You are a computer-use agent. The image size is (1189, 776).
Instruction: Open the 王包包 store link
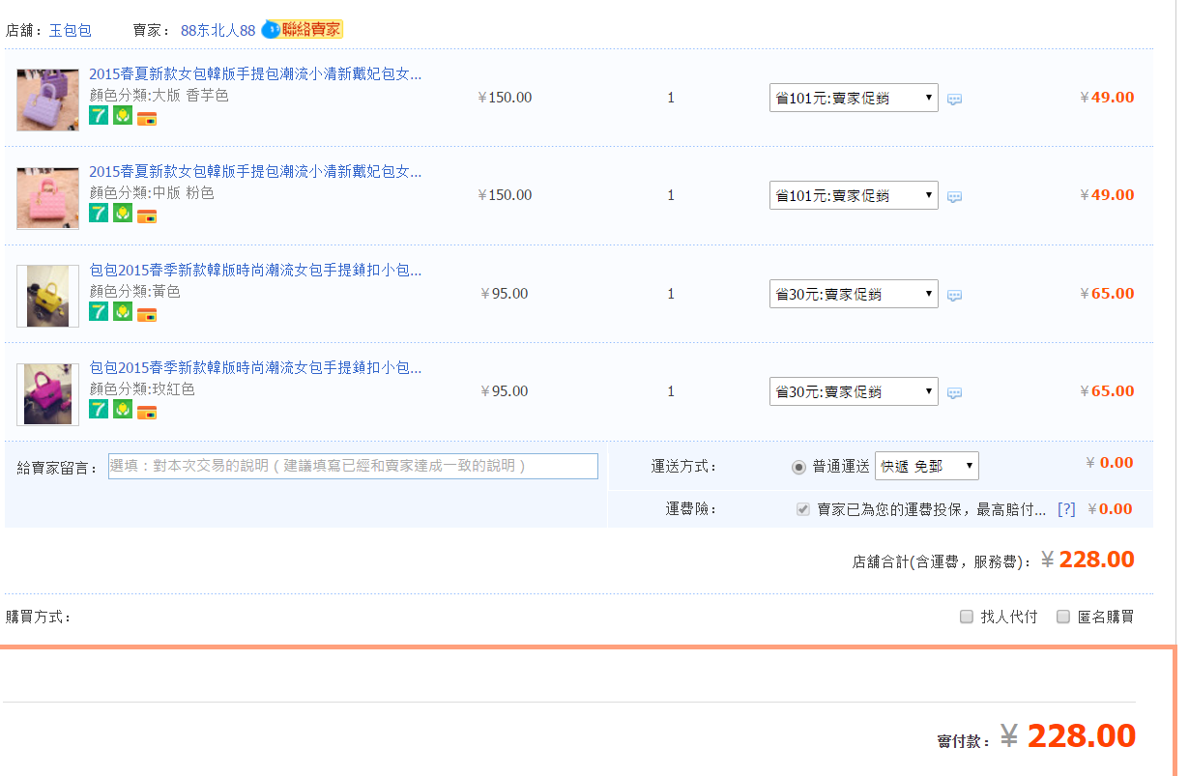[x=71, y=30]
